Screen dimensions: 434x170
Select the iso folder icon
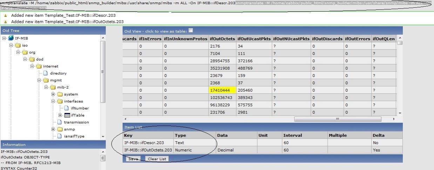[18, 45]
